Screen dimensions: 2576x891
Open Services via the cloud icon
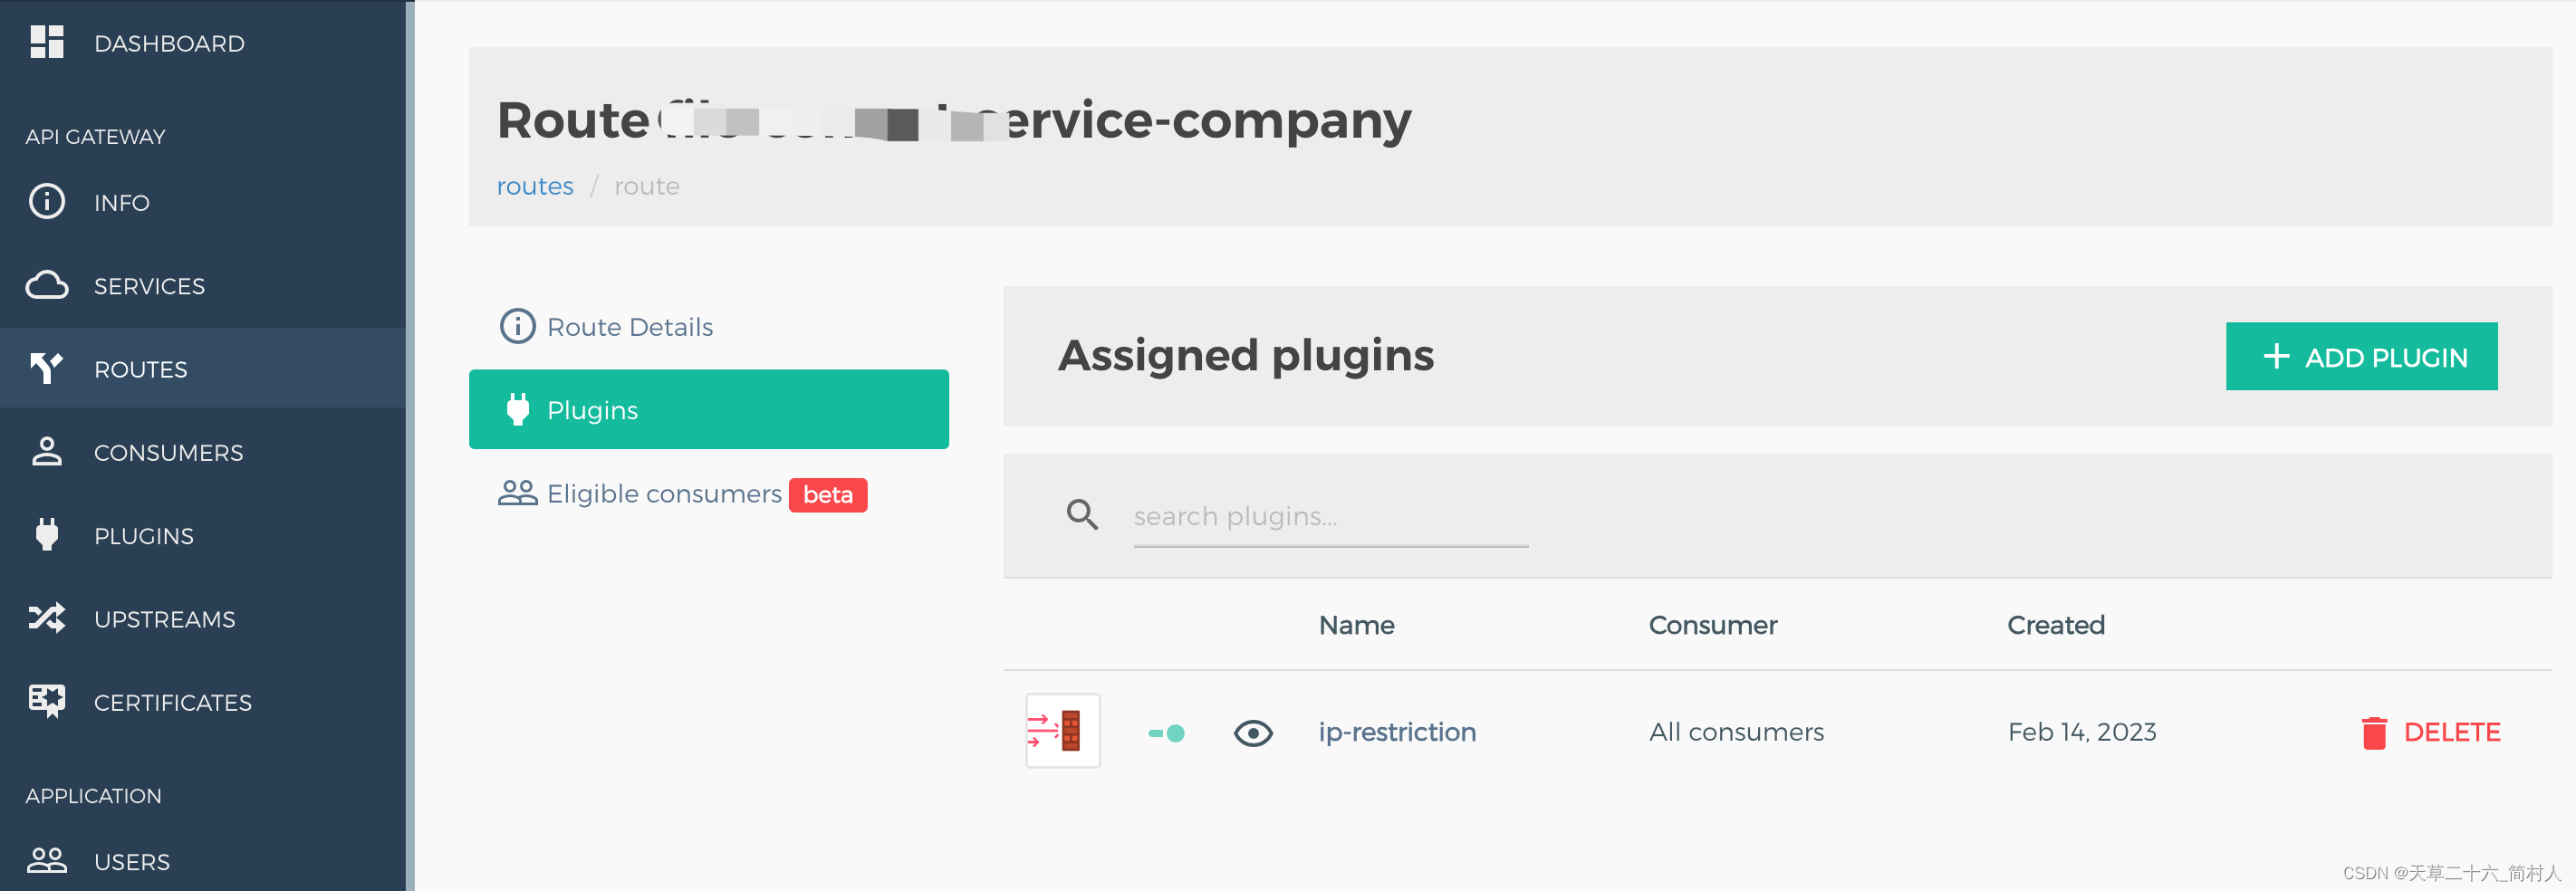[x=47, y=286]
